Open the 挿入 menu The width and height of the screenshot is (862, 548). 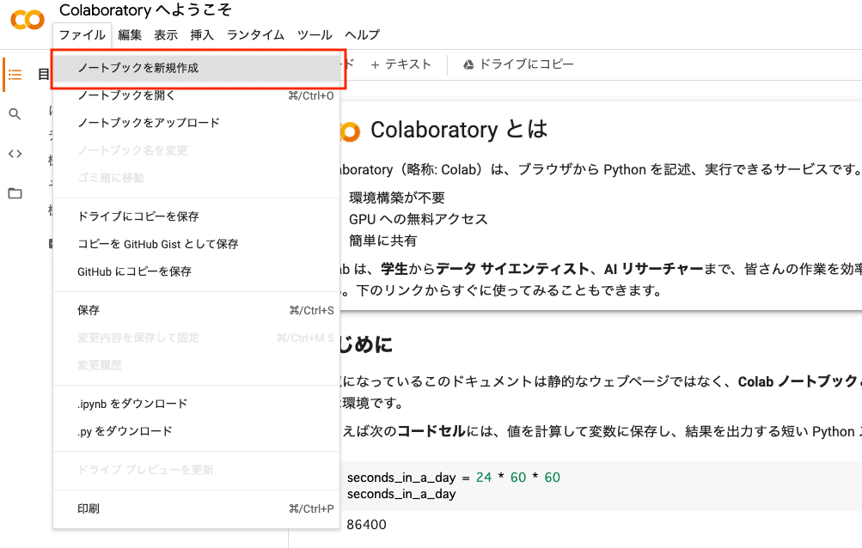202,35
